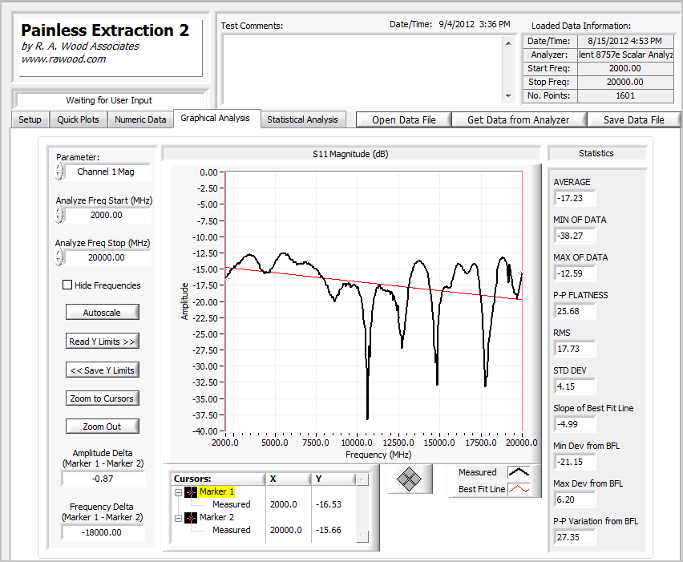The height and width of the screenshot is (562, 683).
Task: Click the Frequency Delta value -18000.00
Action: coord(103,532)
